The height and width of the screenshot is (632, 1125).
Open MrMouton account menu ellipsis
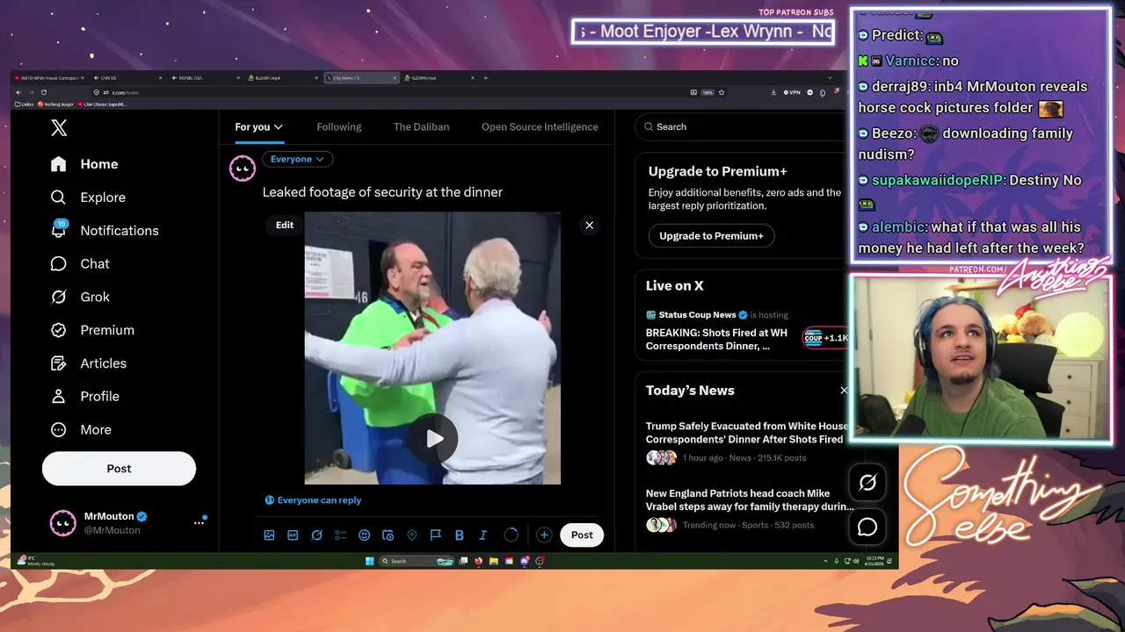[x=199, y=523]
